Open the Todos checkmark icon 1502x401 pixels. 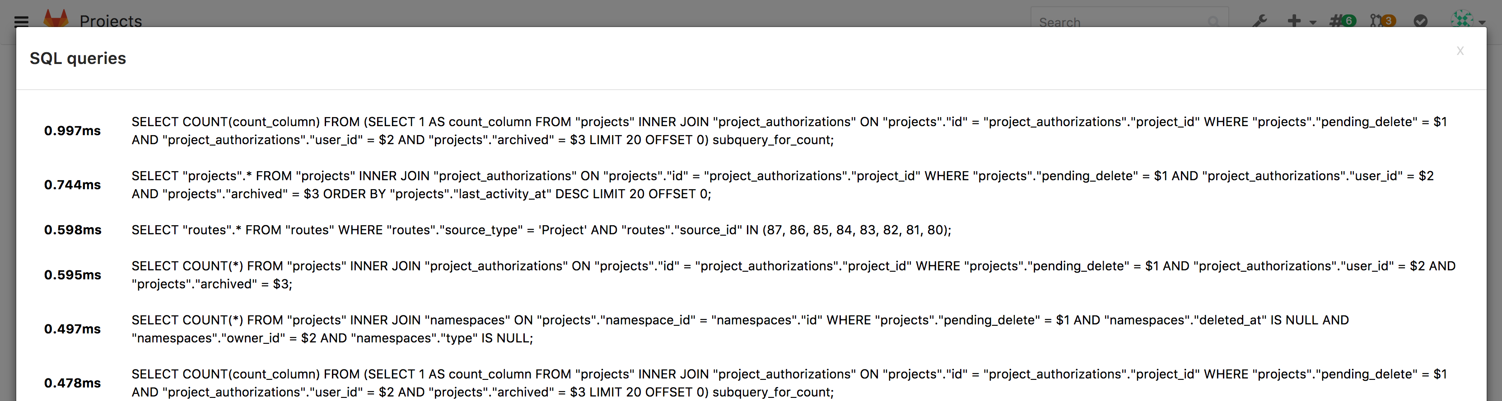point(1420,21)
